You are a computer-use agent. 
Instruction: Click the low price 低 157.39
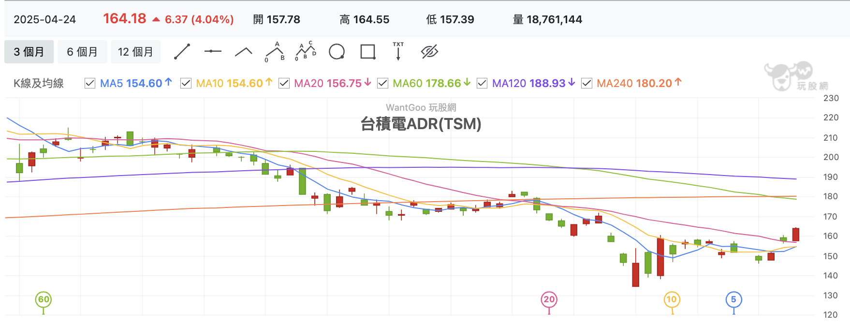pos(450,19)
